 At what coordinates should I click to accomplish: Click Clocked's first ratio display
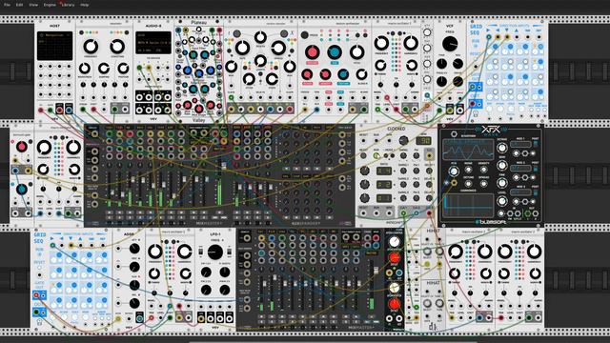[383, 171]
